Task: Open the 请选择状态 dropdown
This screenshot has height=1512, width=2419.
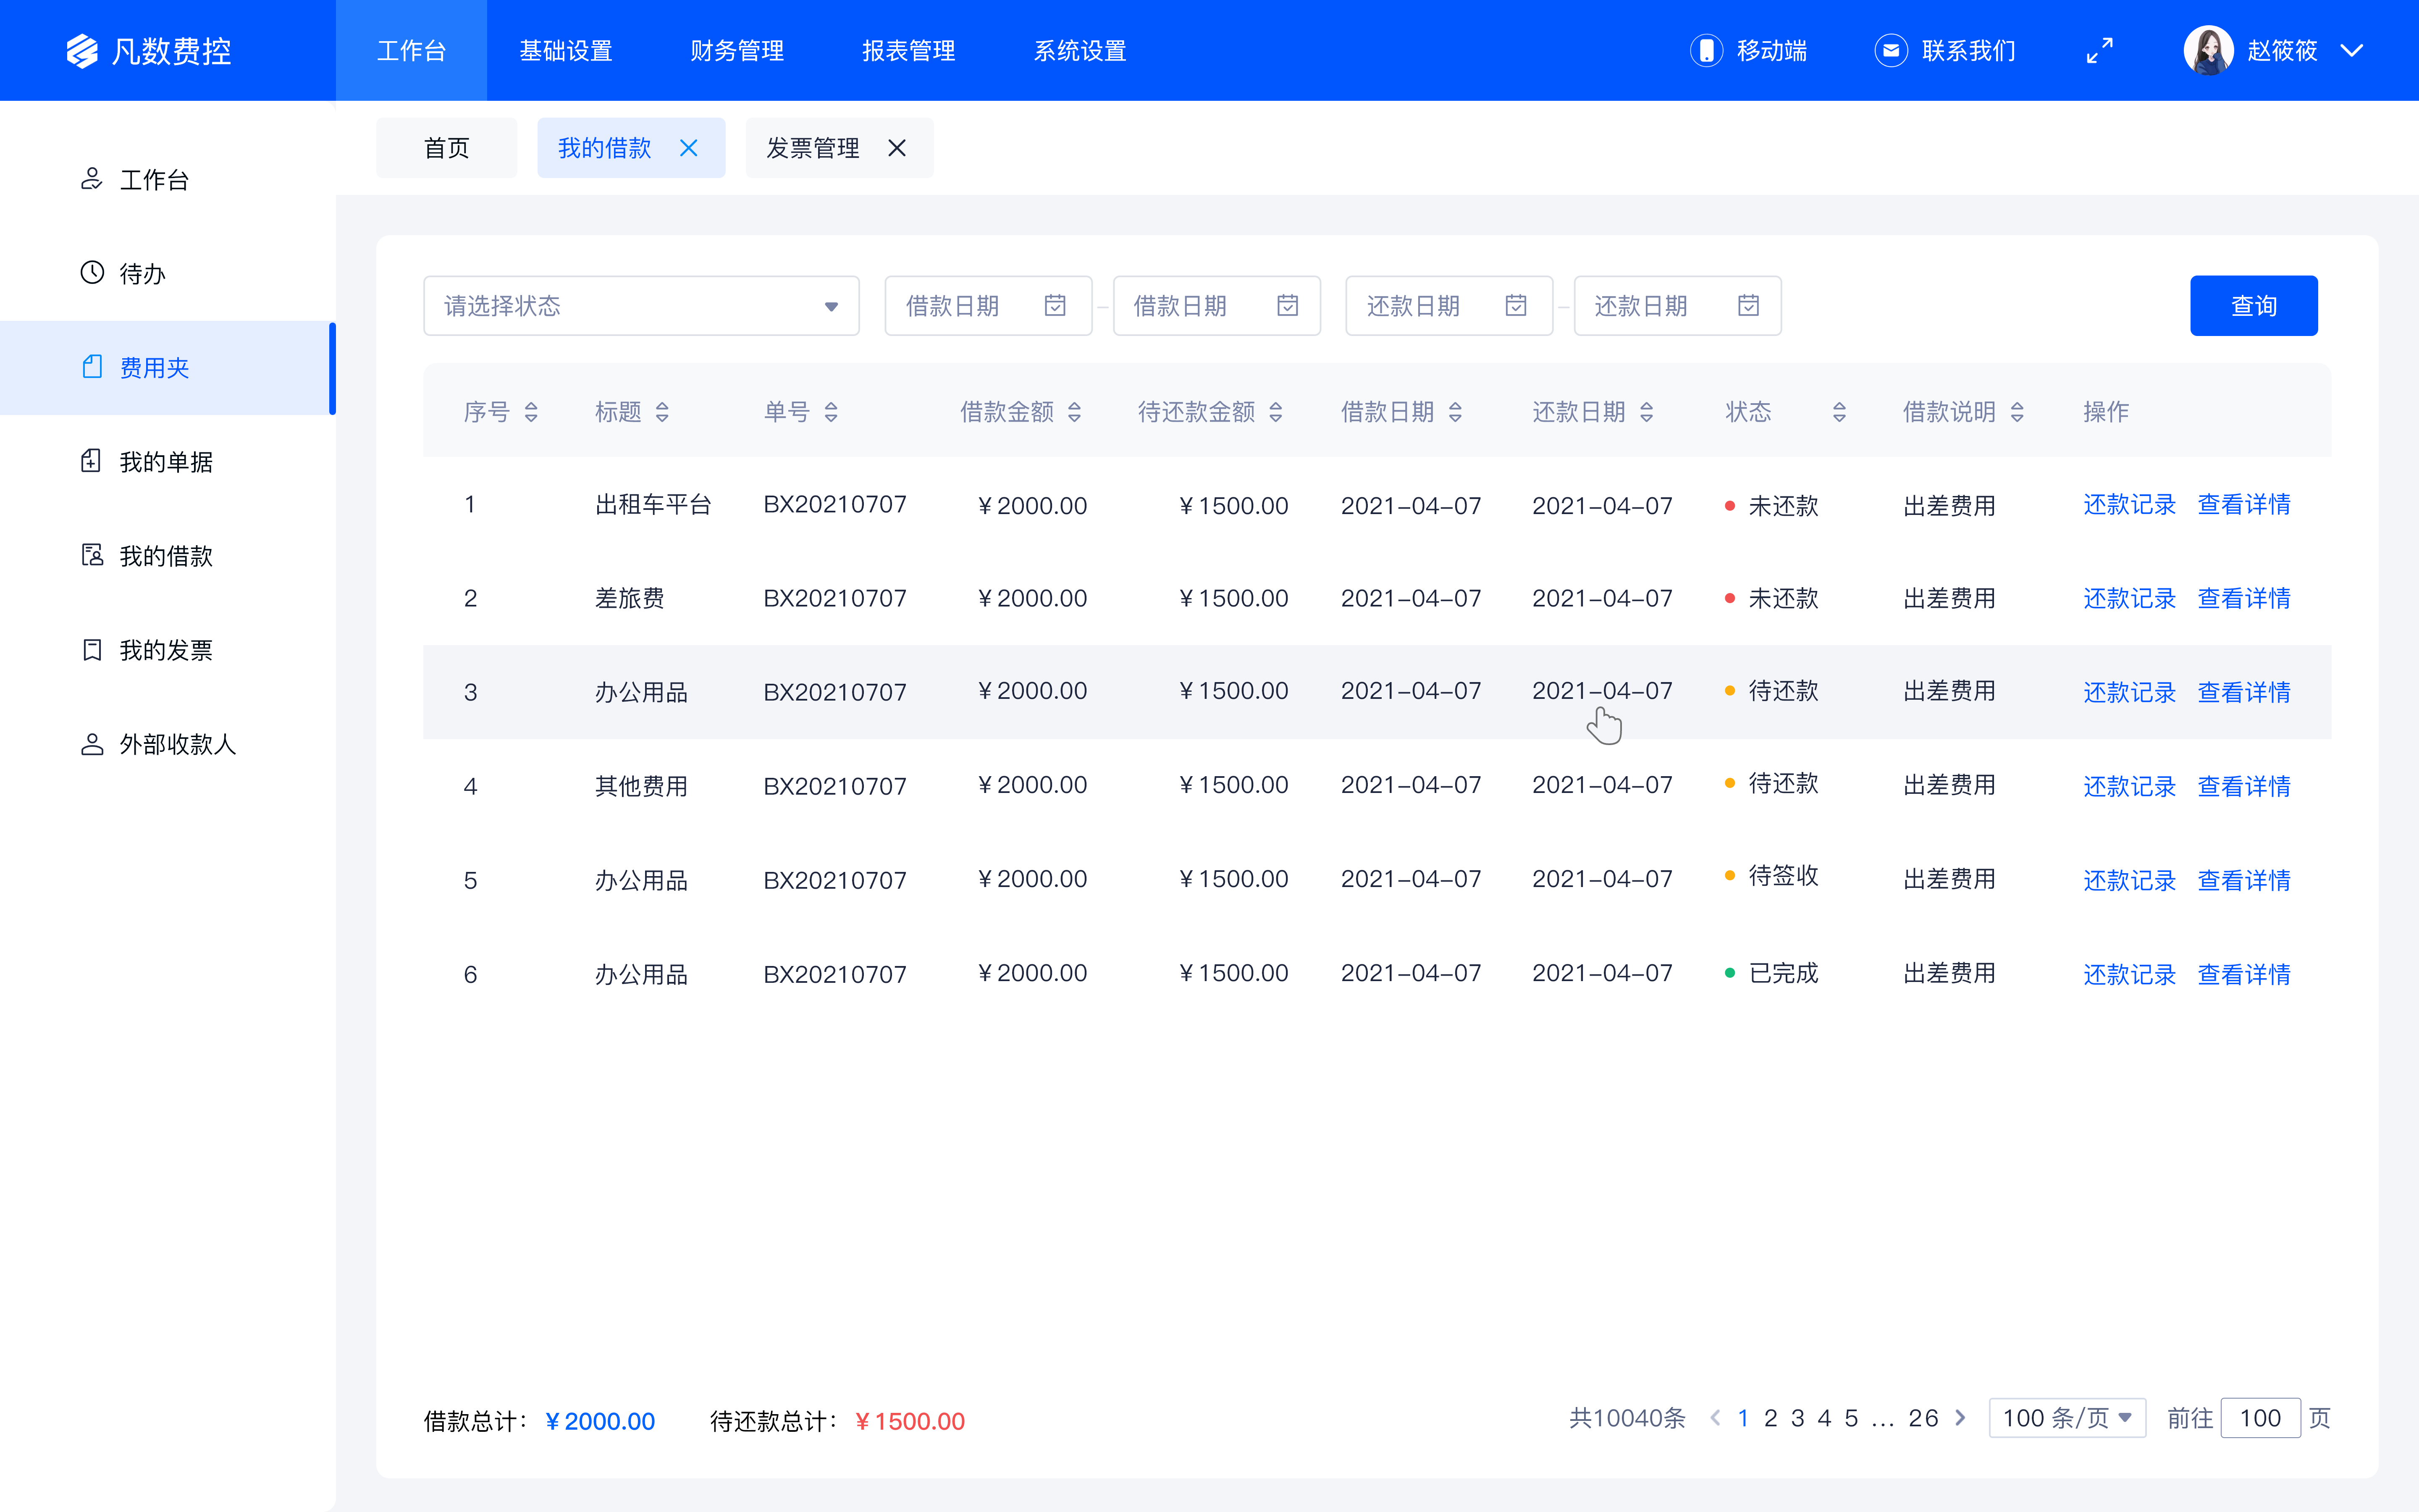Action: pyautogui.click(x=642, y=306)
